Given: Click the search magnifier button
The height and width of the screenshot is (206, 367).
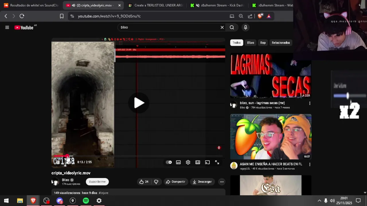Looking at the screenshot, I should click(232, 27).
